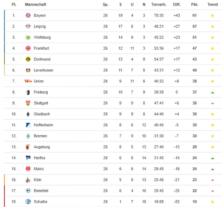
Task: Open the Hoffenheim team link
Action: pyautogui.click(x=43, y=125)
